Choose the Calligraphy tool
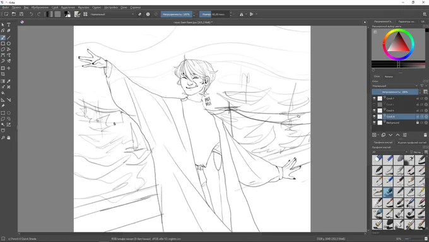 9,31
